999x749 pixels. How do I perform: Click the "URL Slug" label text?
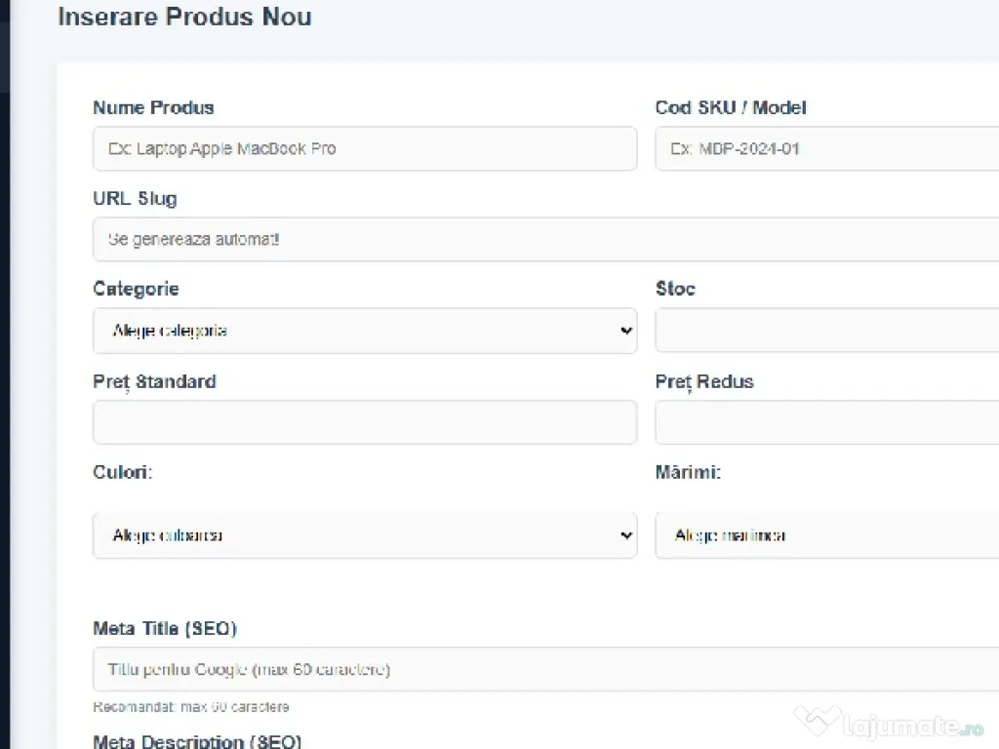pos(135,199)
